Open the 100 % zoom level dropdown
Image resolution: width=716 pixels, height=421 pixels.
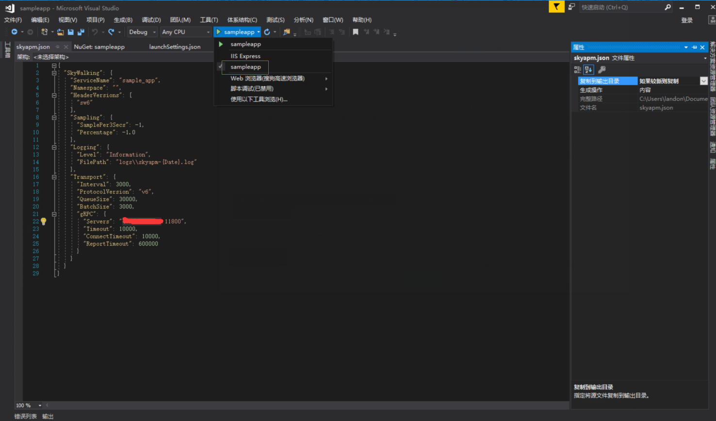[x=40, y=405]
